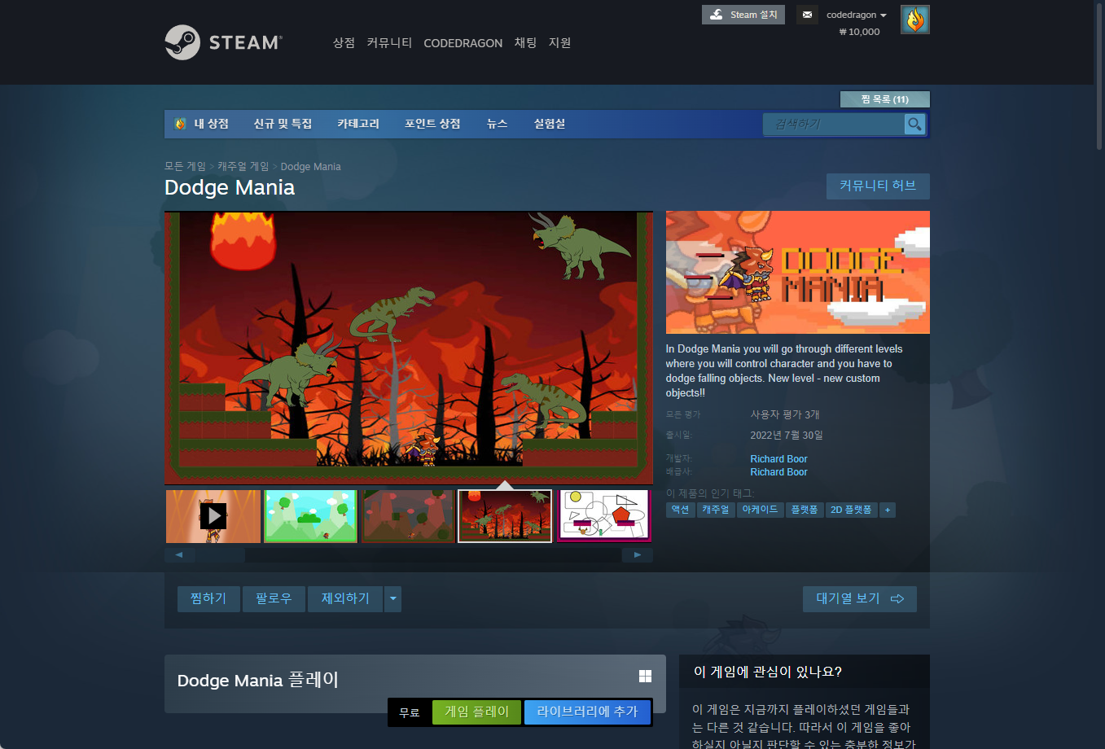Click the 팔로우 button
The height and width of the screenshot is (749, 1105).
[x=274, y=598]
